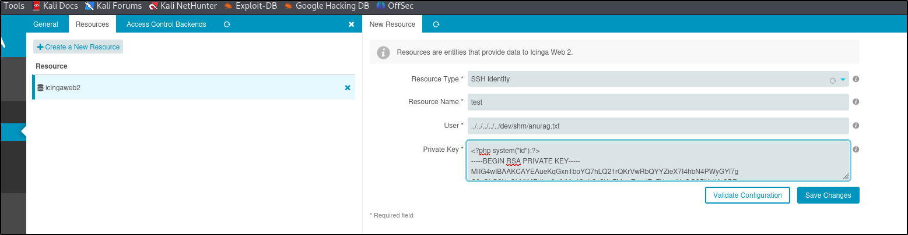Close the left panel with the X icon
This screenshot has width=908, height=235.
(351, 24)
